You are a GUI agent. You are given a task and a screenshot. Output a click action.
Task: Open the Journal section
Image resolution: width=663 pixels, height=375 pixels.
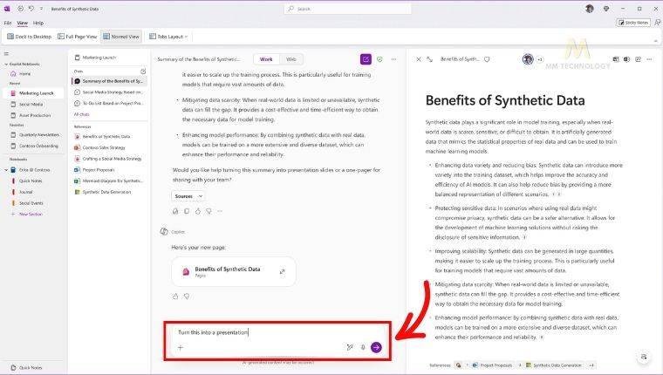point(23,192)
